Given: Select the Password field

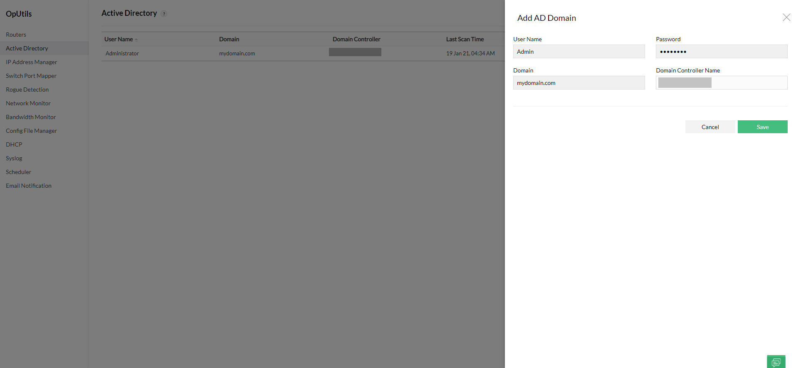Looking at the screenshot, I should tap(722, 52).
